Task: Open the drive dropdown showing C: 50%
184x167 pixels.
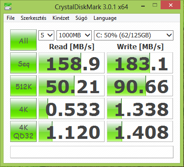Action: tap(134, 35)
